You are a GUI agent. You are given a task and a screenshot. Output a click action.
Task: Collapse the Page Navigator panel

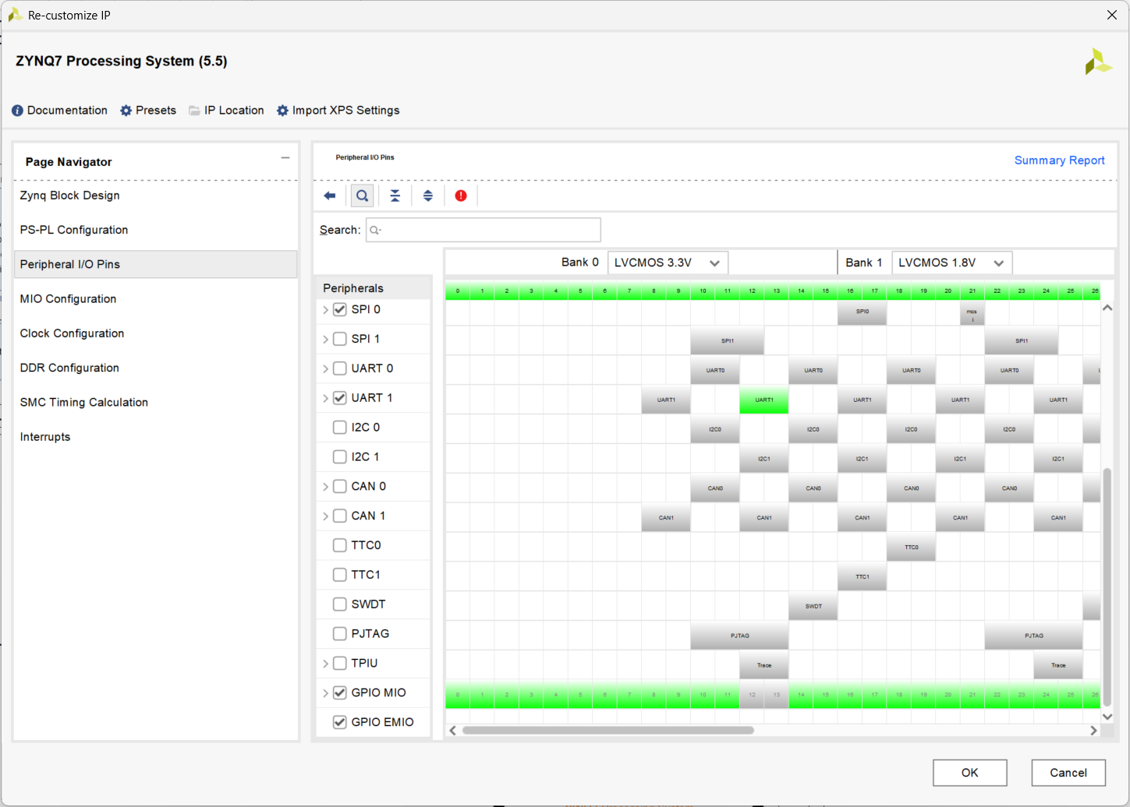tap(285, 158)
